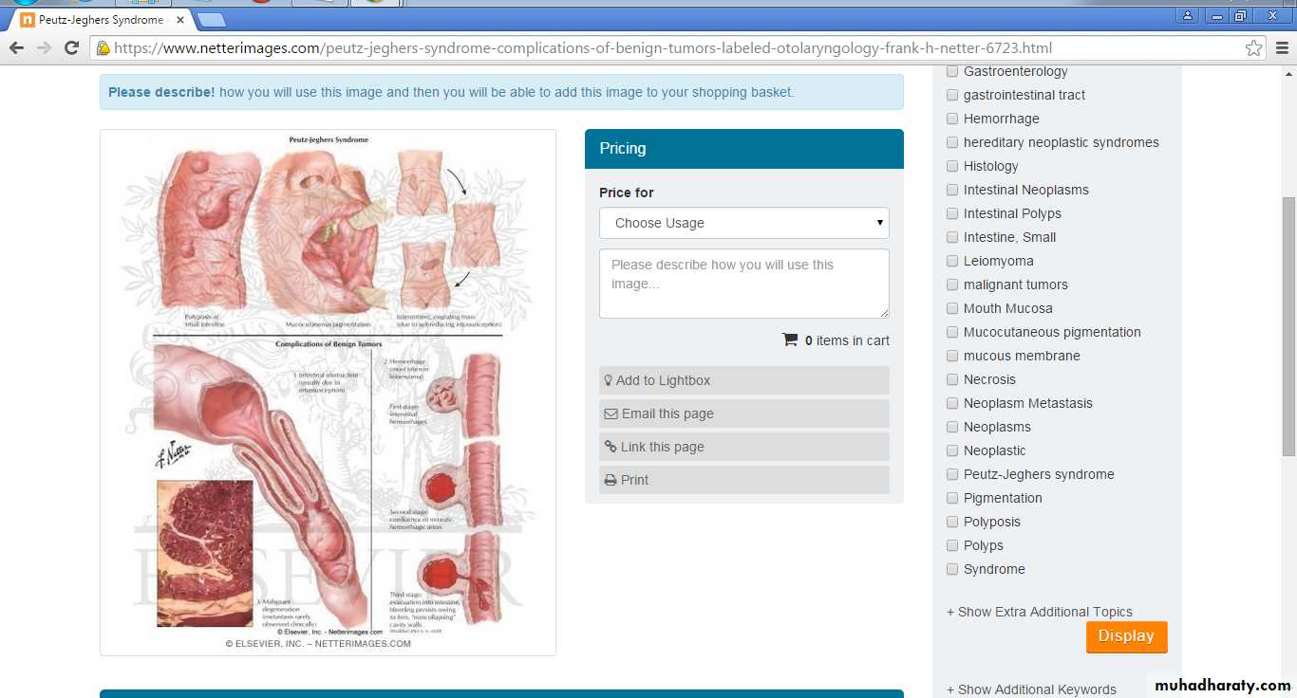Click the Add to Lightbox button
This screenshot has width=1297, height=698.
pyautogui.click(x=743, y=380)
